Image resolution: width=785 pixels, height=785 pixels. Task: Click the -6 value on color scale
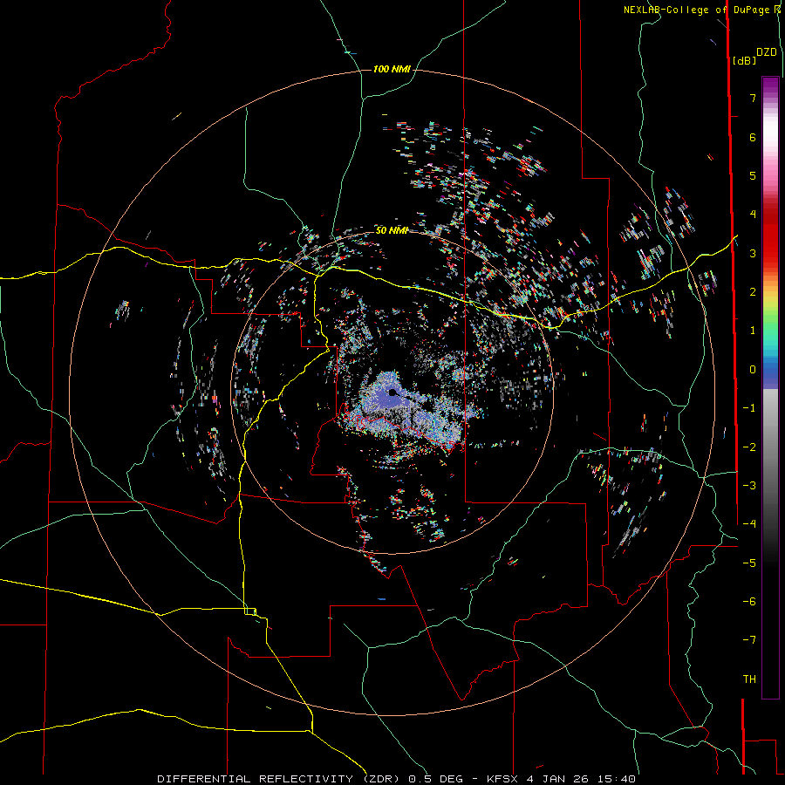tap(749, 602)
